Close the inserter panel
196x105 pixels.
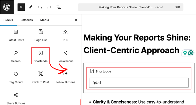pyautogui.click(x=76, y=20)
